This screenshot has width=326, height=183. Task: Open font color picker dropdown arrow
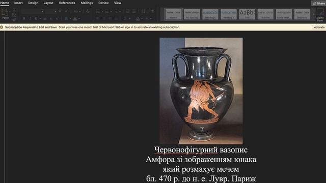[x=79, y=19]
